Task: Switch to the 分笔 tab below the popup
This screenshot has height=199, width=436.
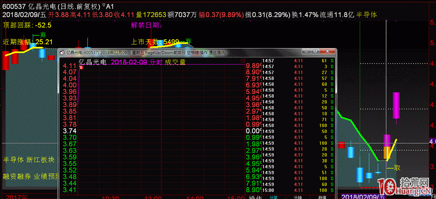Action: [273, 197]
